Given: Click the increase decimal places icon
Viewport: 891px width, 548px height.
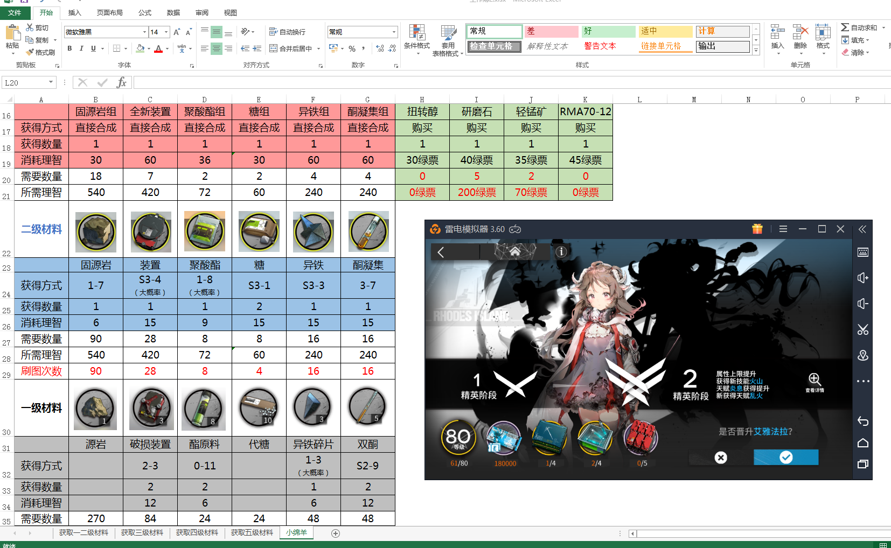Looking at the screenshot, I should tap(380, 48).
